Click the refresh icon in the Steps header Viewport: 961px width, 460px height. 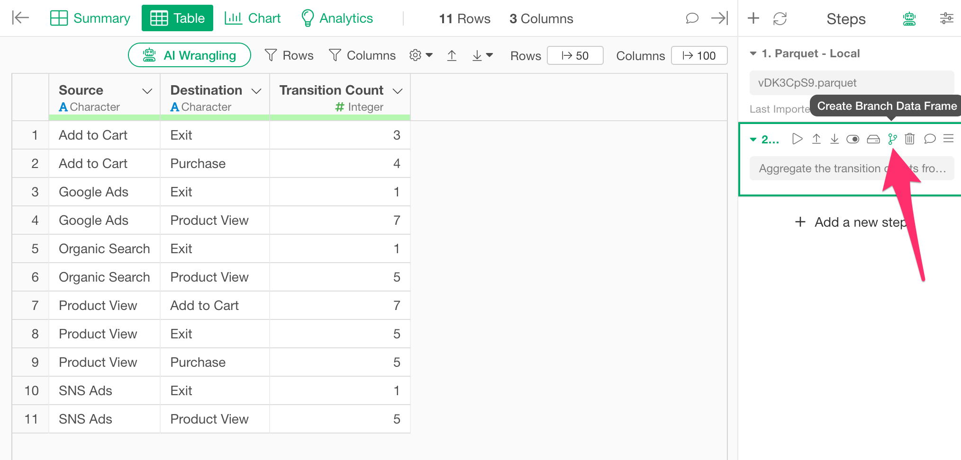780,19
